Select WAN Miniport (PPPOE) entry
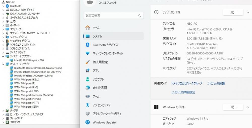The width and height of the screenshot is (252, 128). point(27,99)
